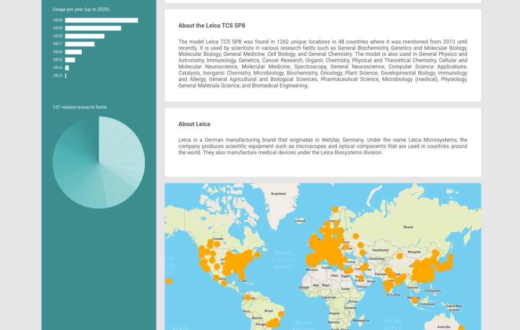The width and height of the screenshot is (520, 330).
Task: Click the Leica TCS SP8 description paragraph
Action: coord(322,63)
